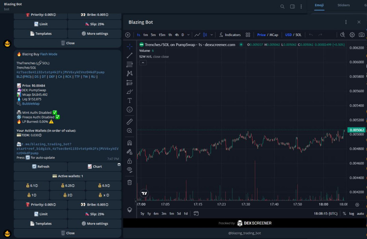Screen dimensions: 367x239
Task: Open the forecasting and measurement tools
Action: [x=130, y=82]
